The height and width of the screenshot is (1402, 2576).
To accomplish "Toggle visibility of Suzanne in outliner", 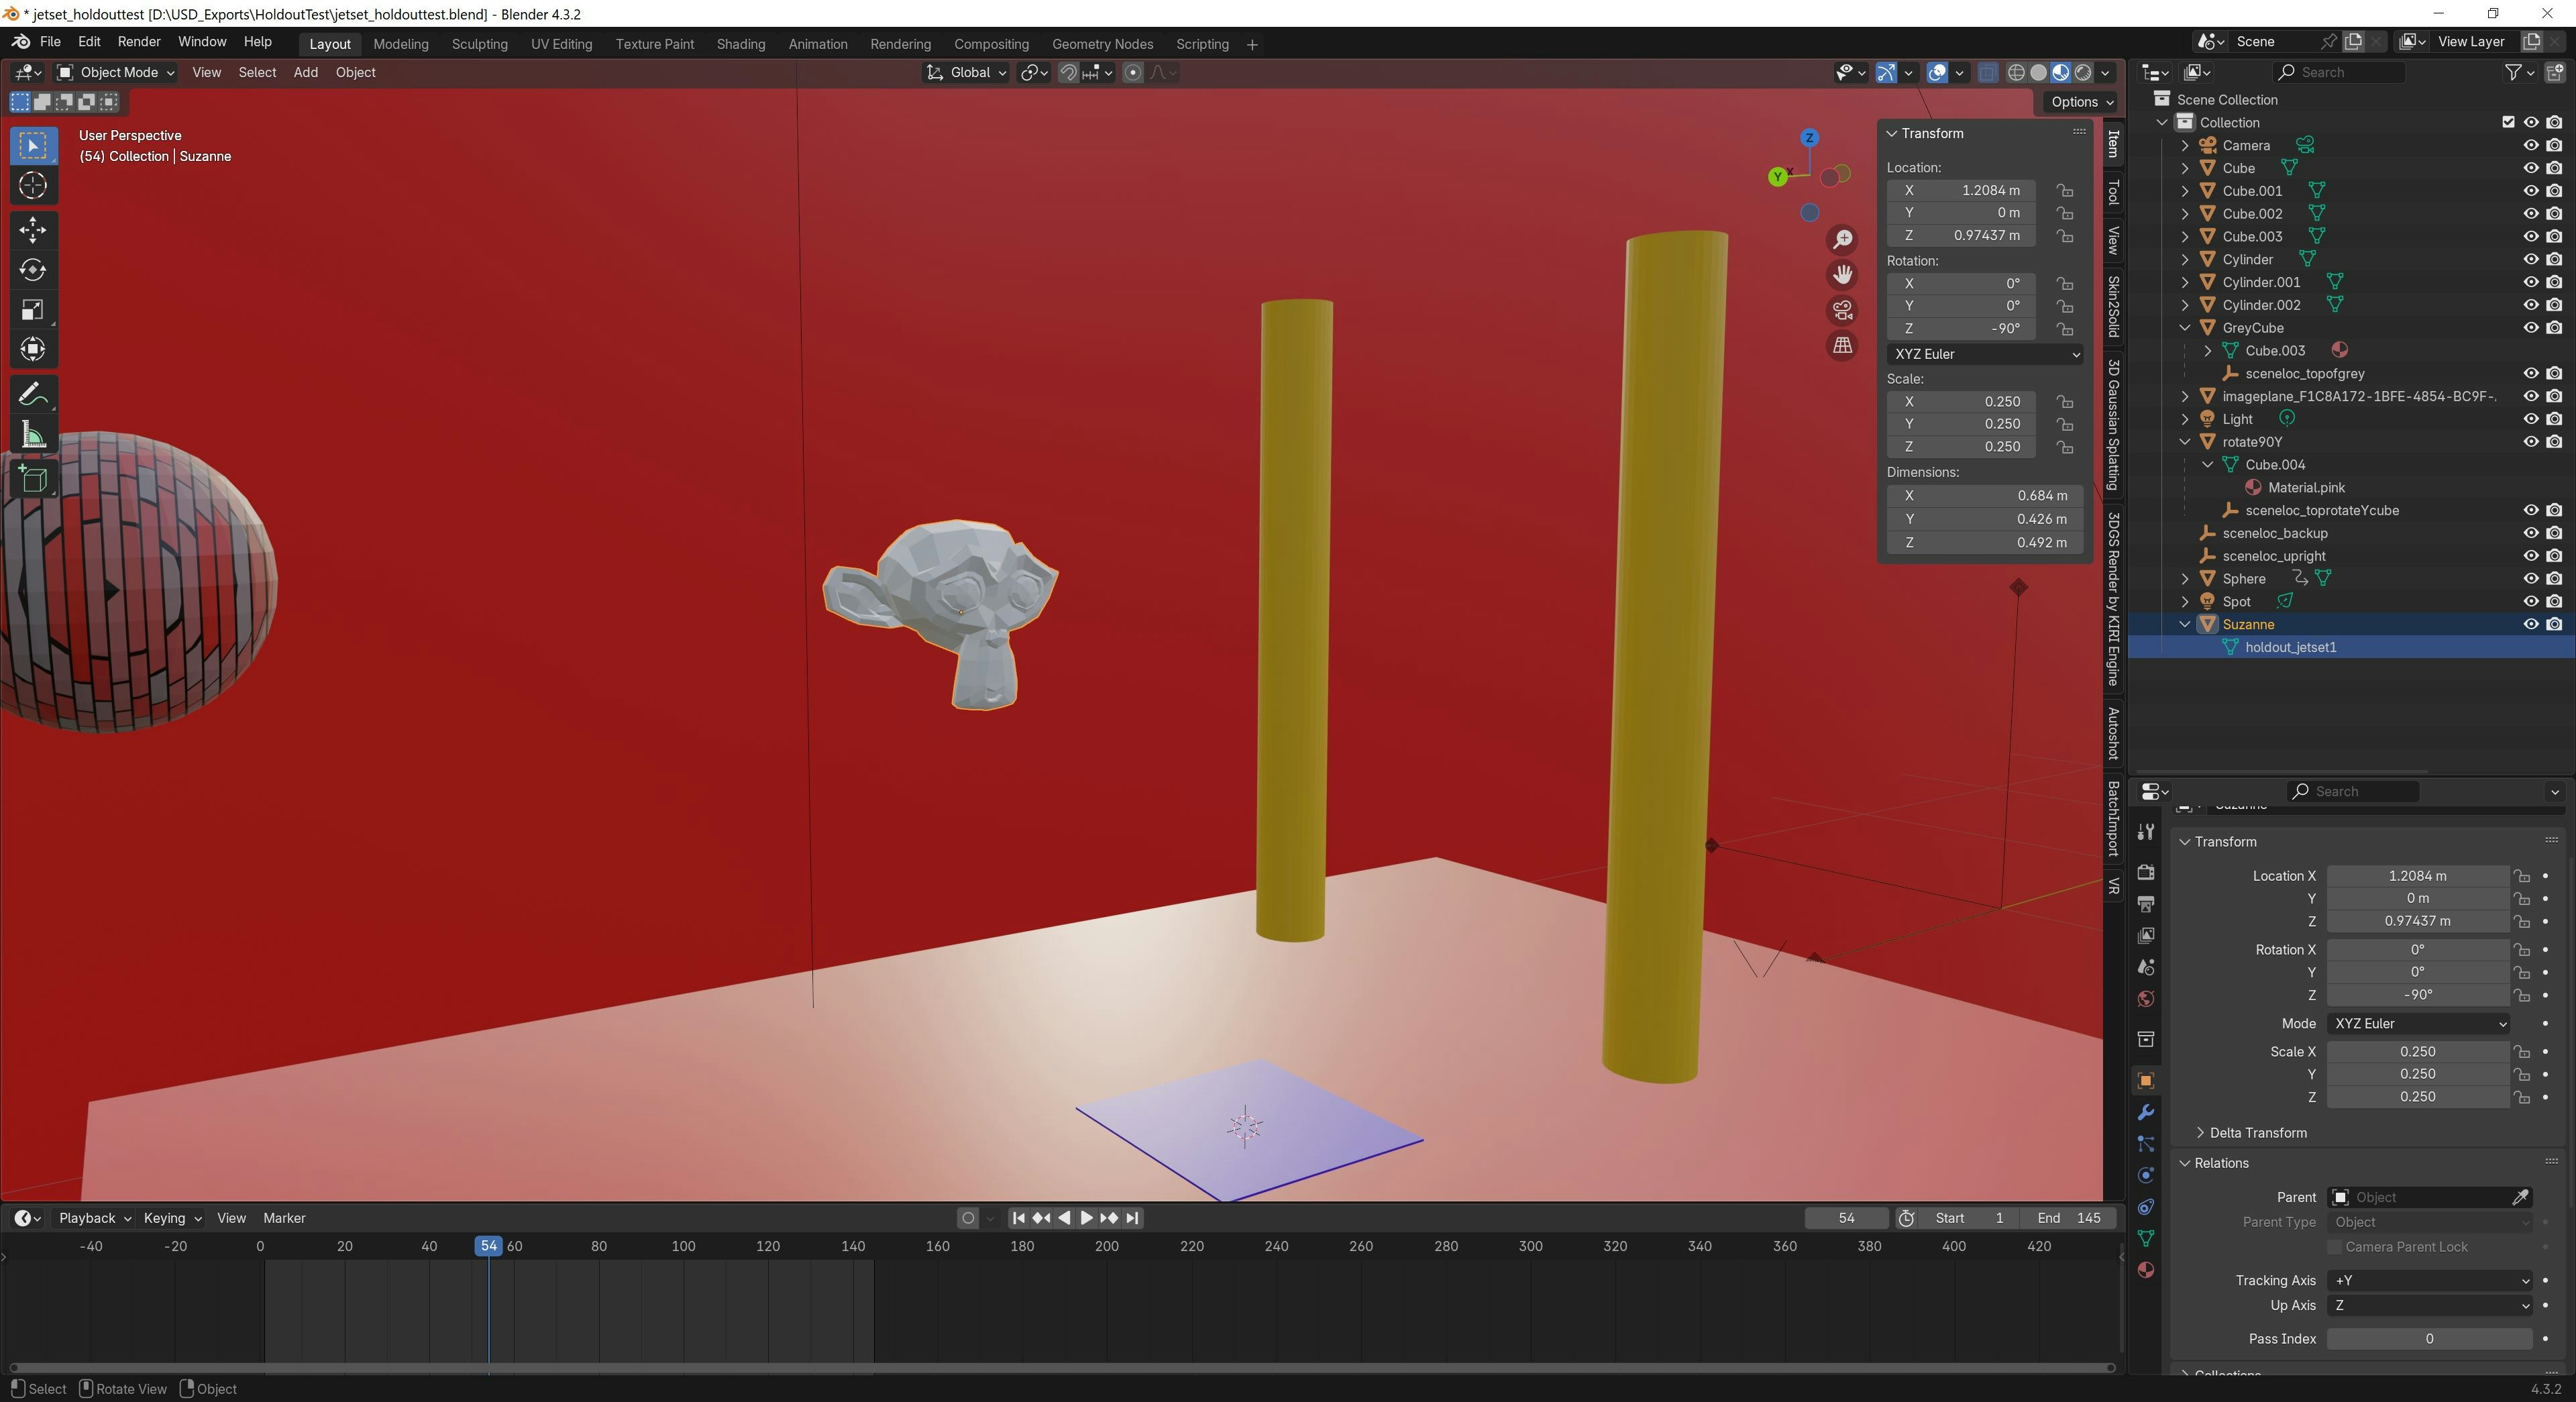I will coord(2530,624).
